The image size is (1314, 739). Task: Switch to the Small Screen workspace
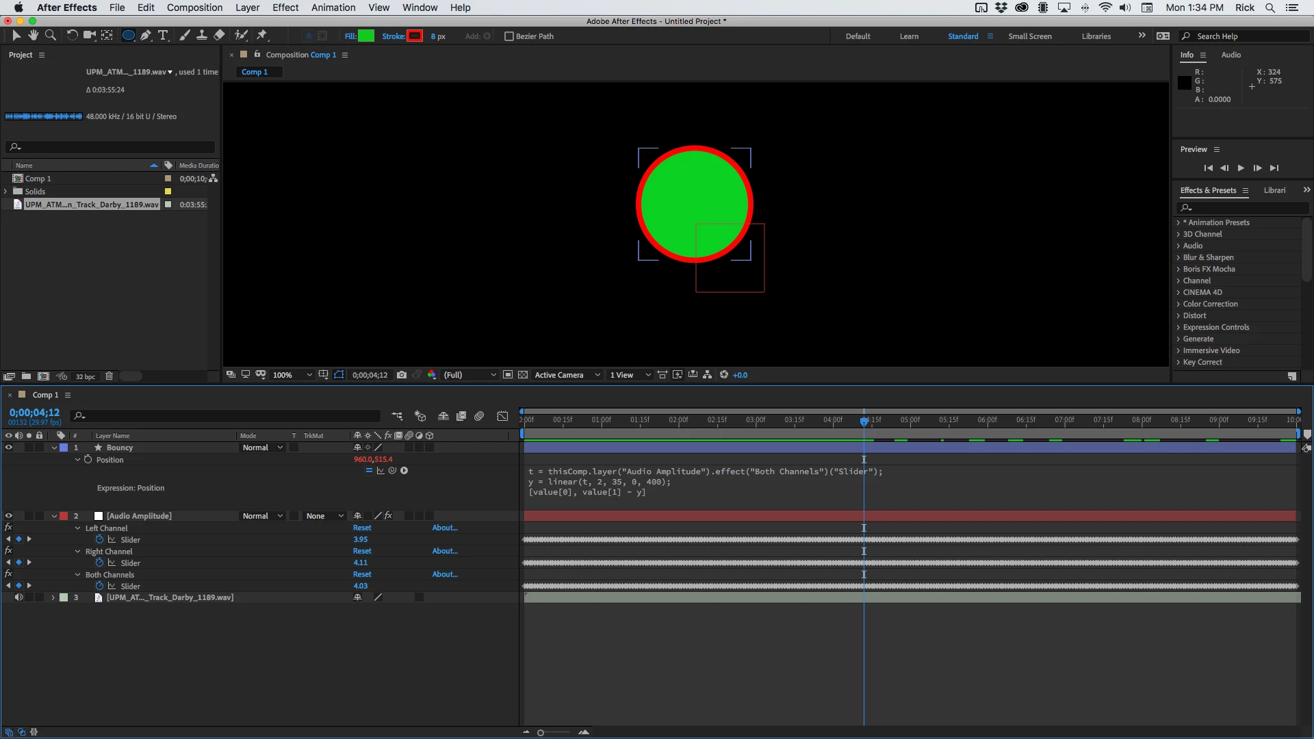tap(1029, 36)
